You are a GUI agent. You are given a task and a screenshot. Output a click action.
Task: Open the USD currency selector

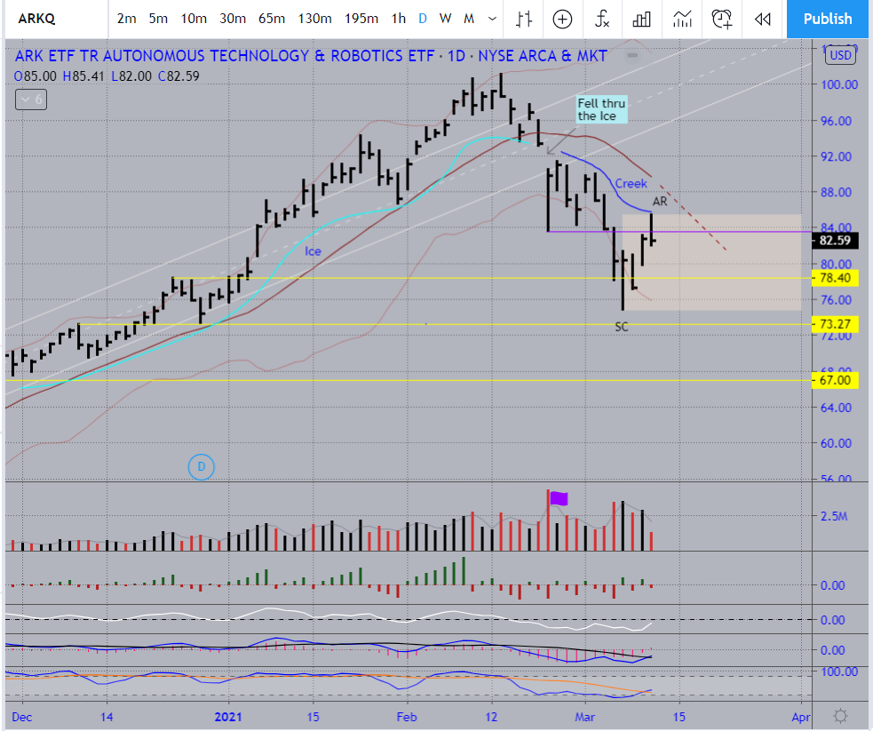(x=839, y=56)
